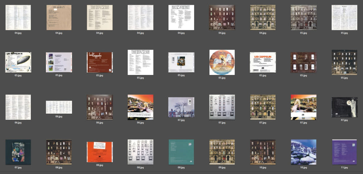Click '05.jpg' name under the Swan Song label
This screenshot has width=363, height=174.
tap(222, 78)
